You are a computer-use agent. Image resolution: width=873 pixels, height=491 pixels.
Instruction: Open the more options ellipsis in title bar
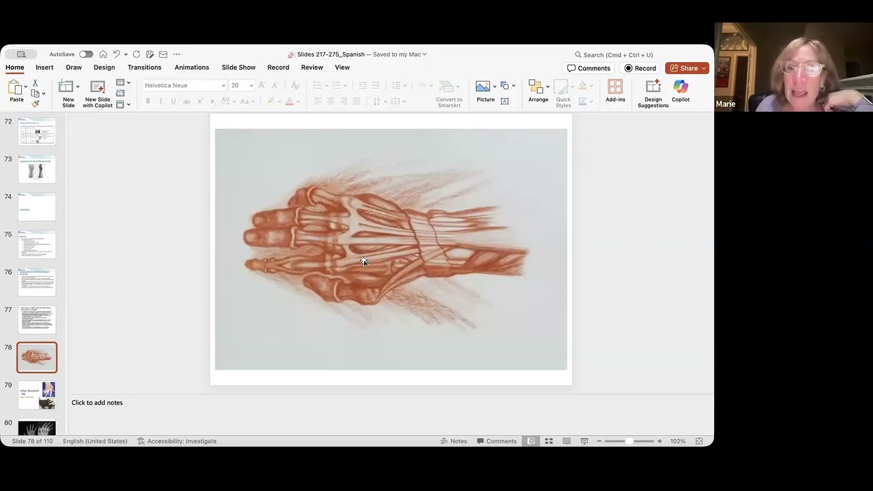[177, 55]
